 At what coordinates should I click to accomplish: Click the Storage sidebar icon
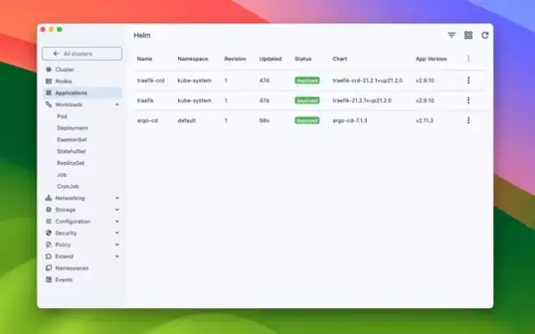point(48,210)
